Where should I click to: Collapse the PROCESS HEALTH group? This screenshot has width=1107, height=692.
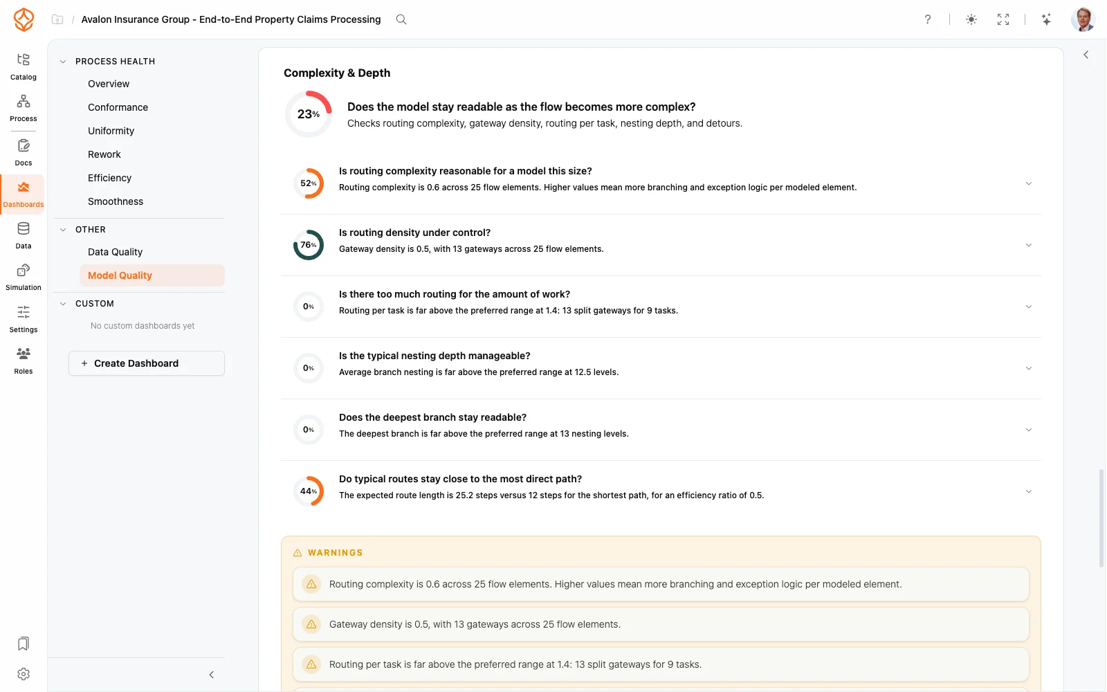coord(63,62)
